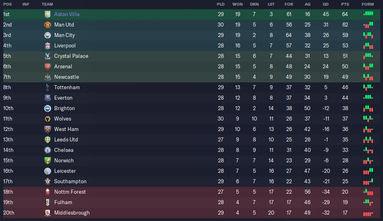Click the Wolves club badge
Viewport: 383px width, 221px height.
tap(48, 119)
